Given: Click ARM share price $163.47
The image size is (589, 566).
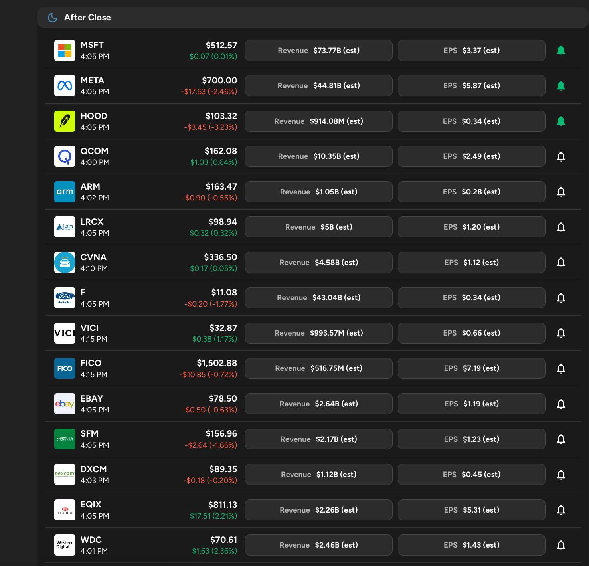Looking at the screenshot, I should (221, 187).
